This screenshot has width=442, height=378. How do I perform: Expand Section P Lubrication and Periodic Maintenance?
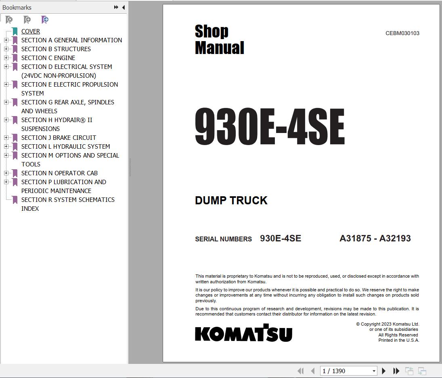(x=6, y=182)
